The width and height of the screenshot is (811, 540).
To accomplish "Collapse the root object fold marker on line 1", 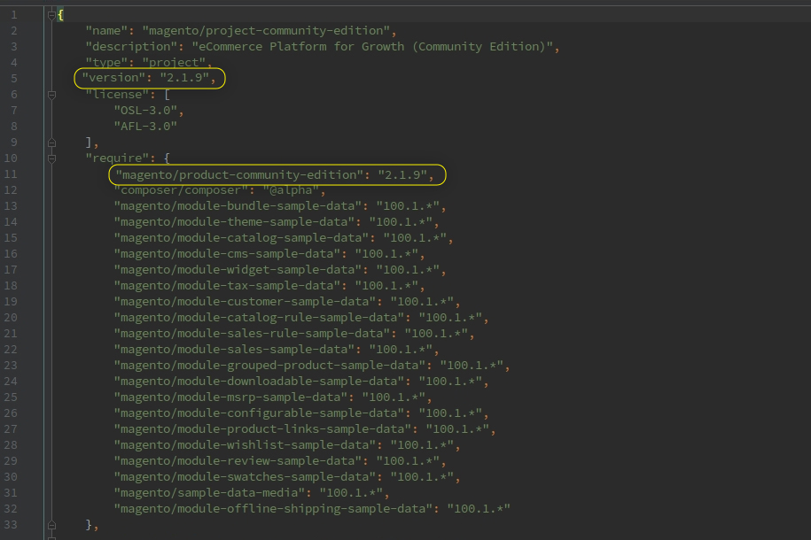I will click(51, 15).
